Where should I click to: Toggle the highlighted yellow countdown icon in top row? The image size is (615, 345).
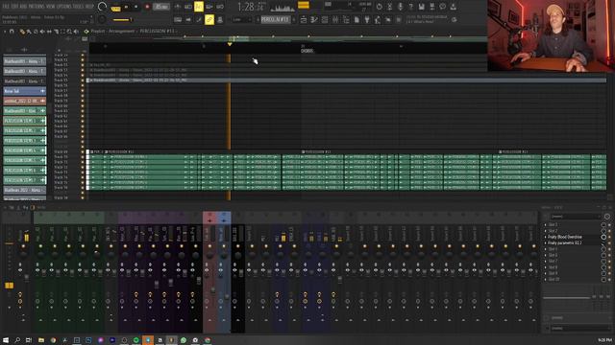click(199, 7)
